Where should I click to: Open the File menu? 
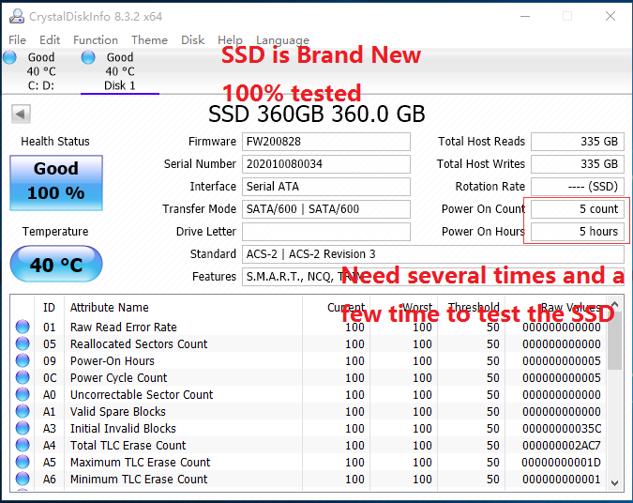coord(18,40)
